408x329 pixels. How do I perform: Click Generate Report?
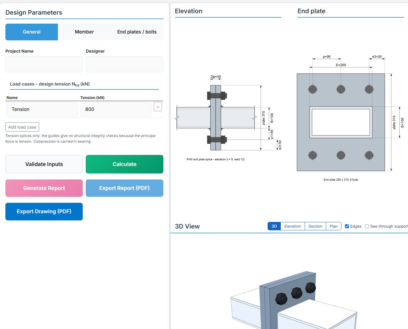[44, 188]
